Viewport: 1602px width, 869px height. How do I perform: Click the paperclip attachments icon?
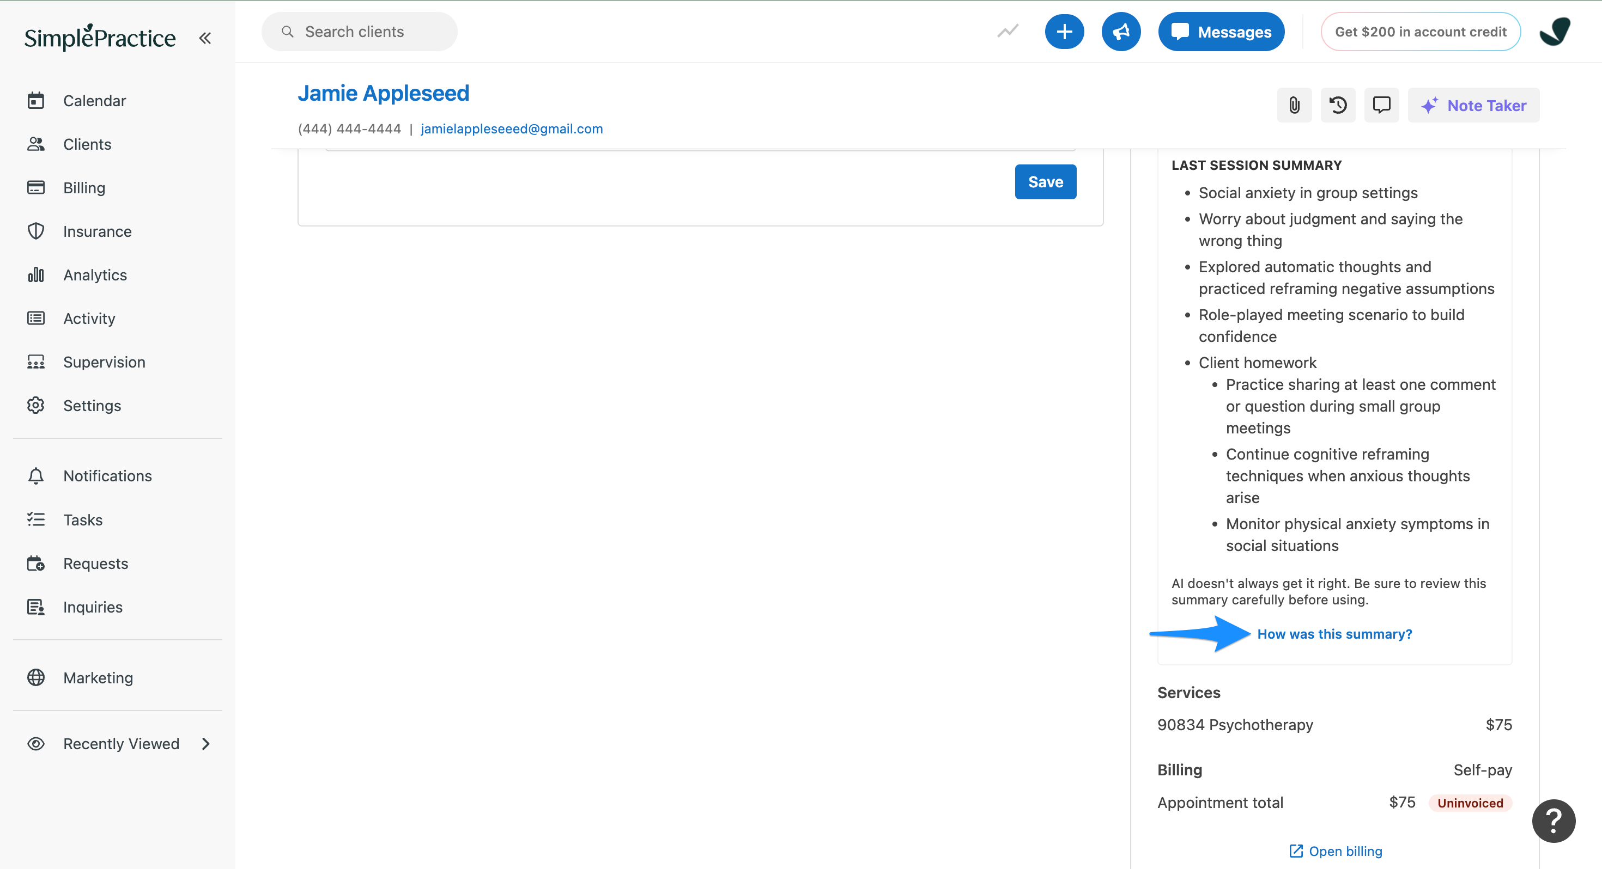[1294, 105]
